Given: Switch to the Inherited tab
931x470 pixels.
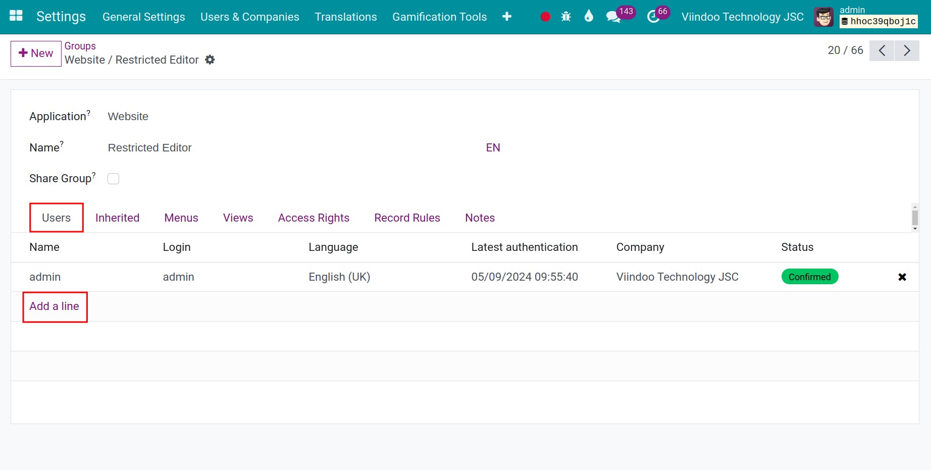Looking at the screenshot, I should click(118, 218).
